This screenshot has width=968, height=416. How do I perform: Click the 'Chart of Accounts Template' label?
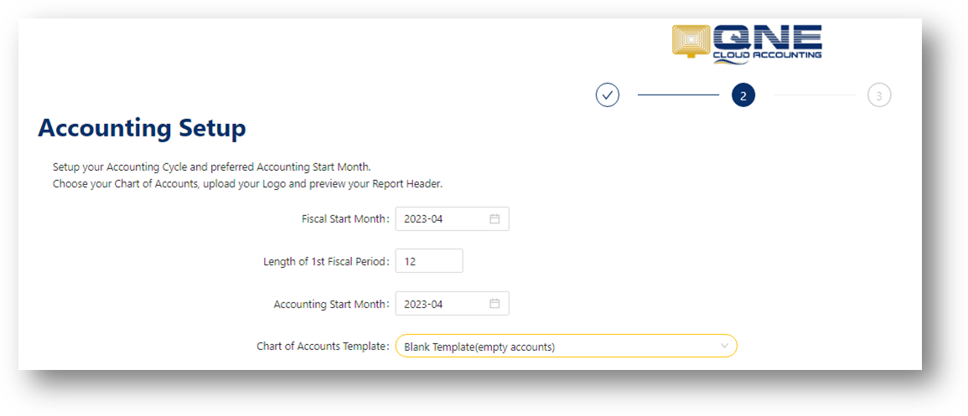[x=323, y=347]
